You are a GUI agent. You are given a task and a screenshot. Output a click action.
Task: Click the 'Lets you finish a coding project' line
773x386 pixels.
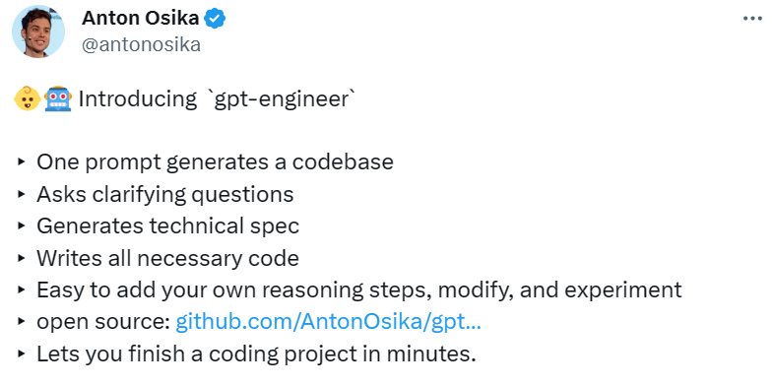pos(256,354)
